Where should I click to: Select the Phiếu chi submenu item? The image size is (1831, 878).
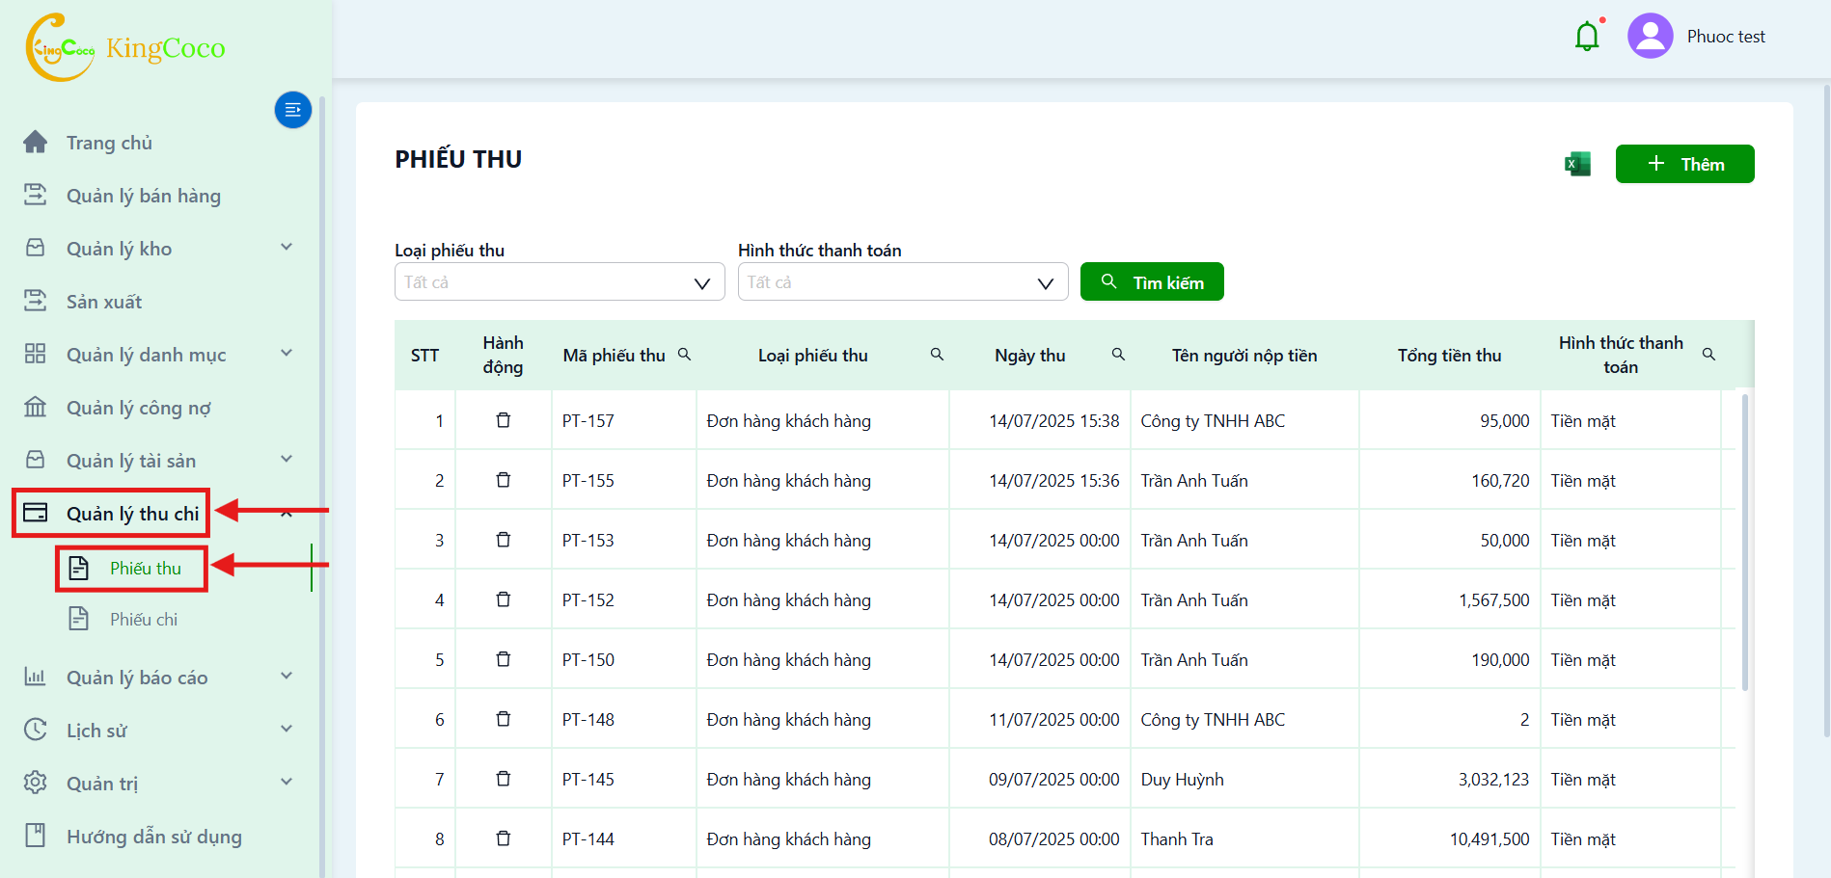click(x=144, y=620)
